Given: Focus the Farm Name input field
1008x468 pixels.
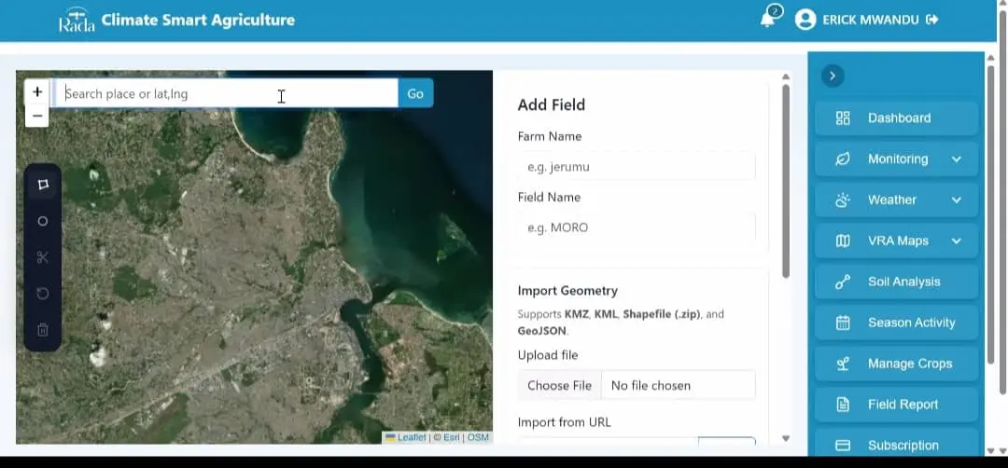Looking at the screenshot, I should pyautogui.click(x=637, y=167).
